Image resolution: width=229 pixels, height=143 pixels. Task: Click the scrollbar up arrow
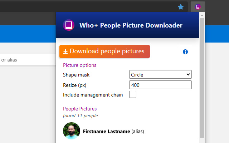[202, 15]
